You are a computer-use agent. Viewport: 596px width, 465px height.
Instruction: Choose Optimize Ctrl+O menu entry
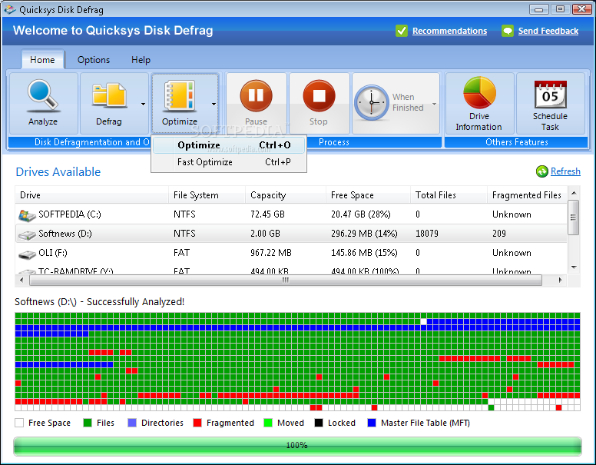pyautogui.click(x=229, y=145)
